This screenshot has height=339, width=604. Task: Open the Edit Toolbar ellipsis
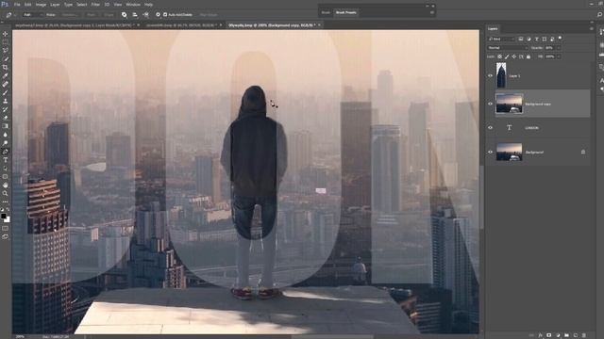click(5, 202)
